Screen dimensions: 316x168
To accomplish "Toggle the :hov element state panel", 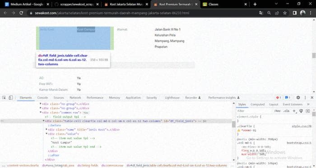I will point(277,111).
